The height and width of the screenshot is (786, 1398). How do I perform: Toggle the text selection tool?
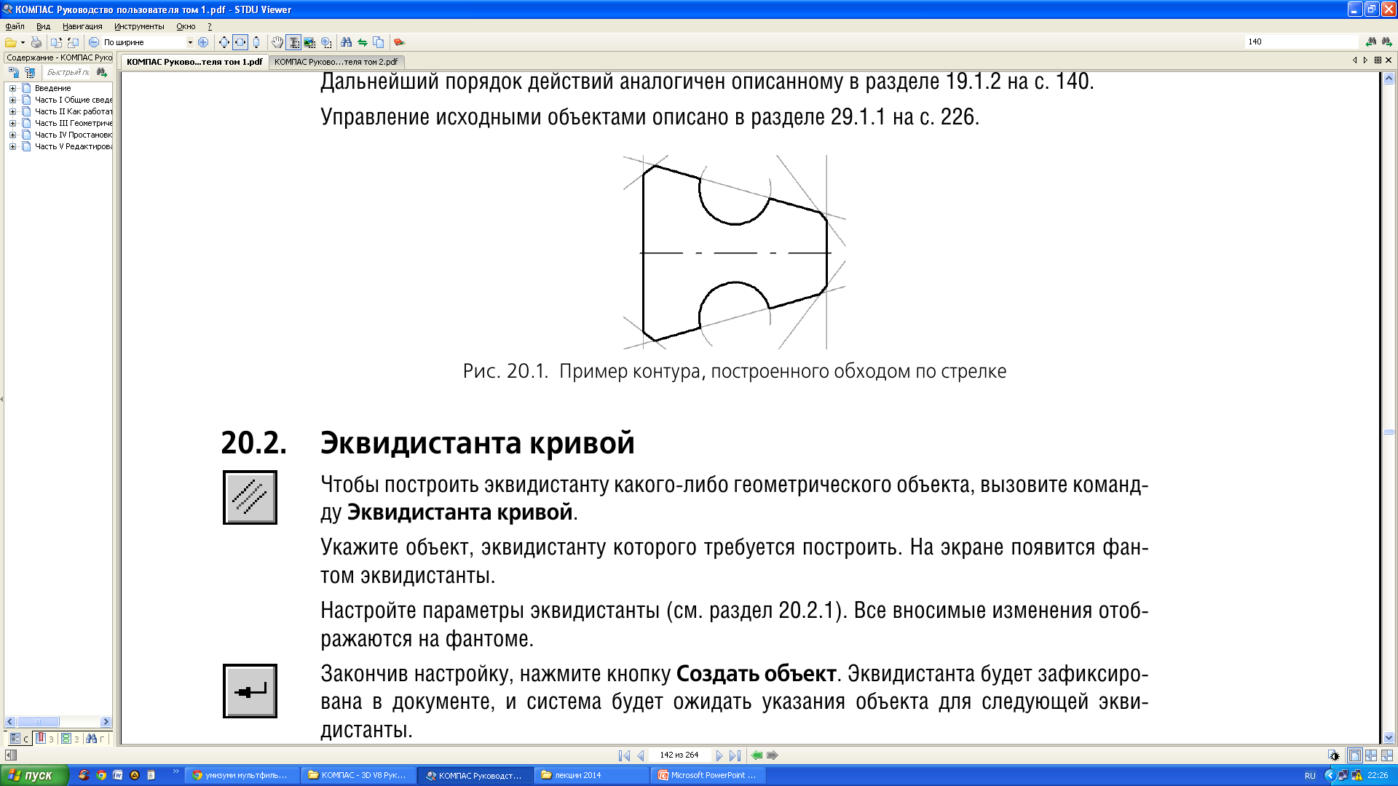293,42
